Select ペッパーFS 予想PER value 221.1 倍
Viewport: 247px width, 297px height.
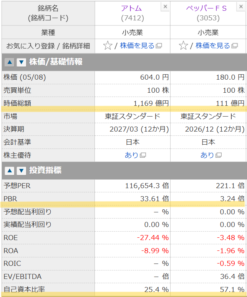pyautogui.click(x=230, y=185)
